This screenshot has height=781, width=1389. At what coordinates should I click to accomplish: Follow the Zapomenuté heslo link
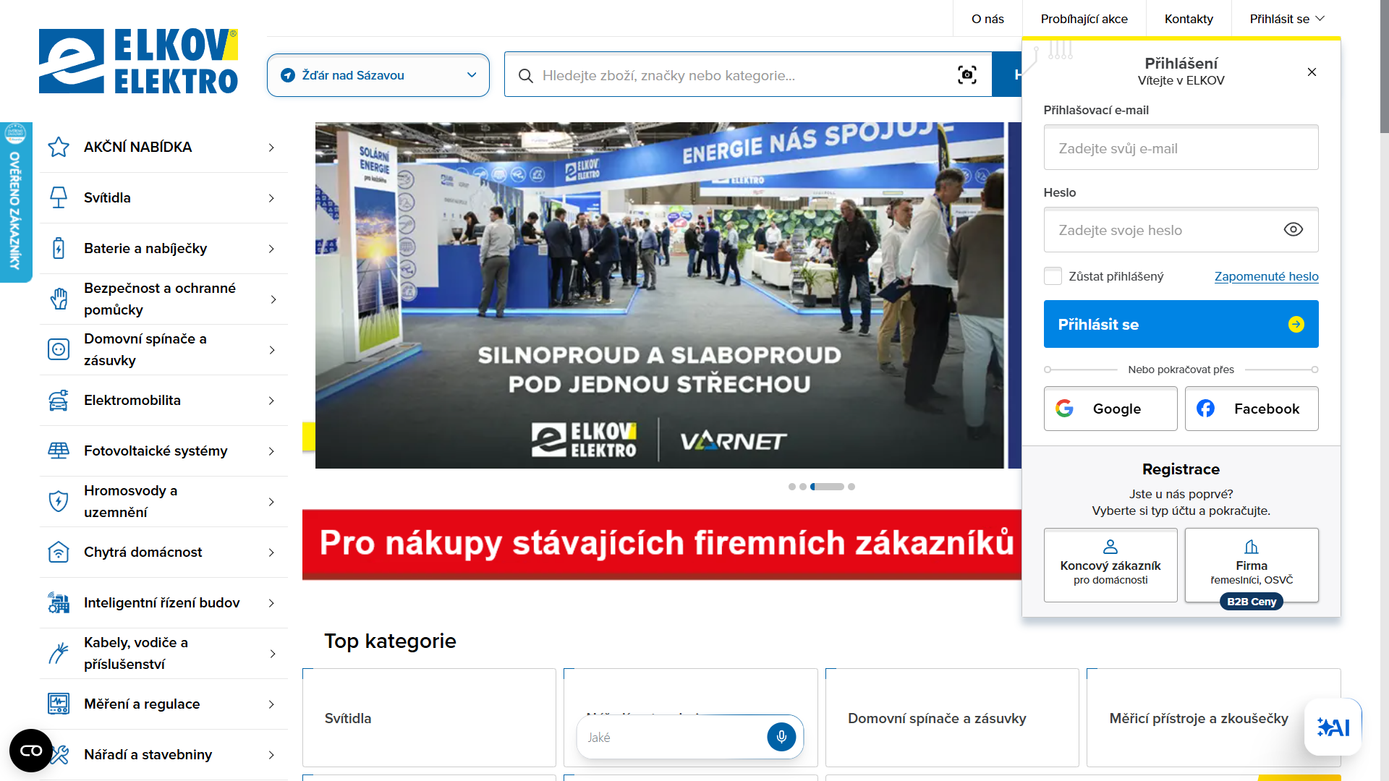1266,276
